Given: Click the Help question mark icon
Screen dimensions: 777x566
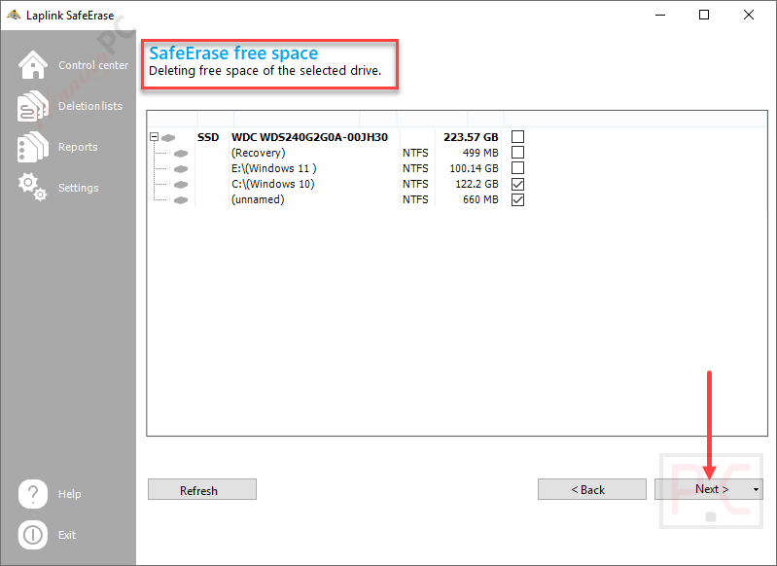Looking at the screenshot, I should point(33,494).
